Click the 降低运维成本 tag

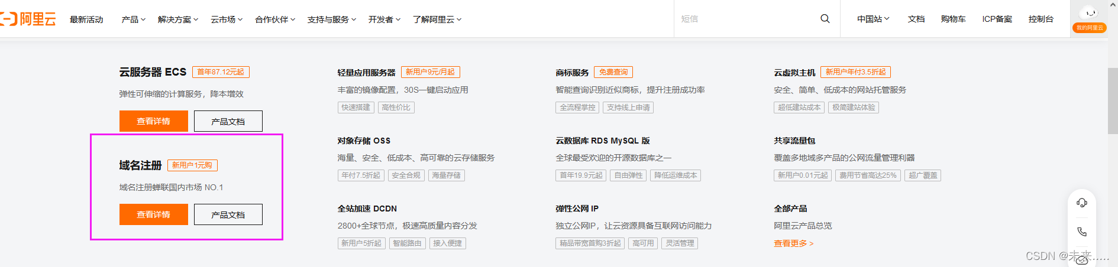(676, 175)
